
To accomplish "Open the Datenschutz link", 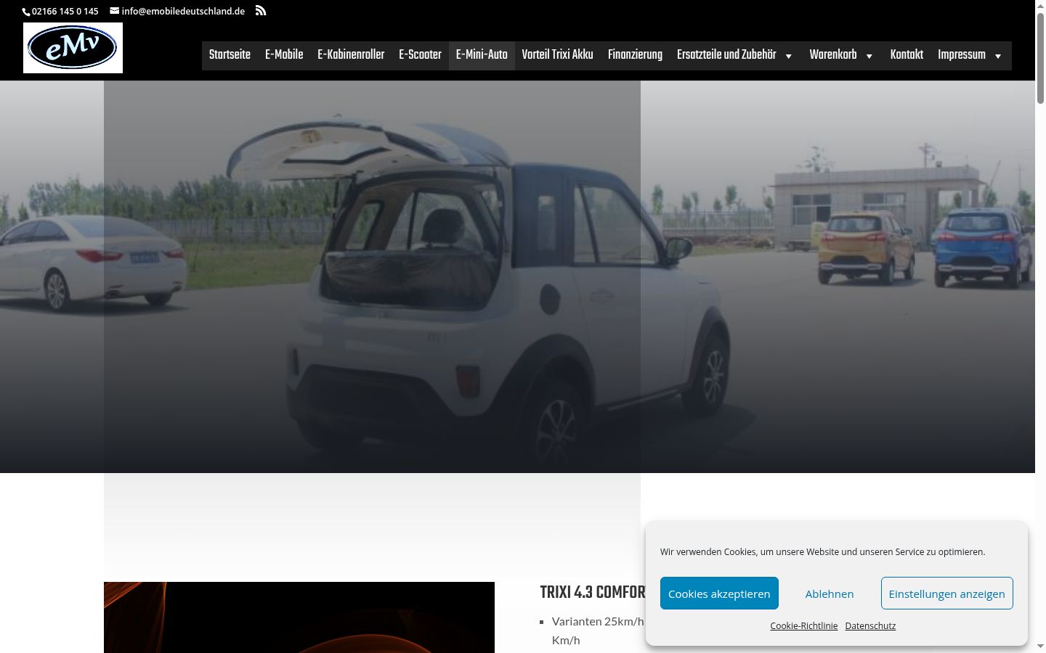I will click(x=870, y=625).
